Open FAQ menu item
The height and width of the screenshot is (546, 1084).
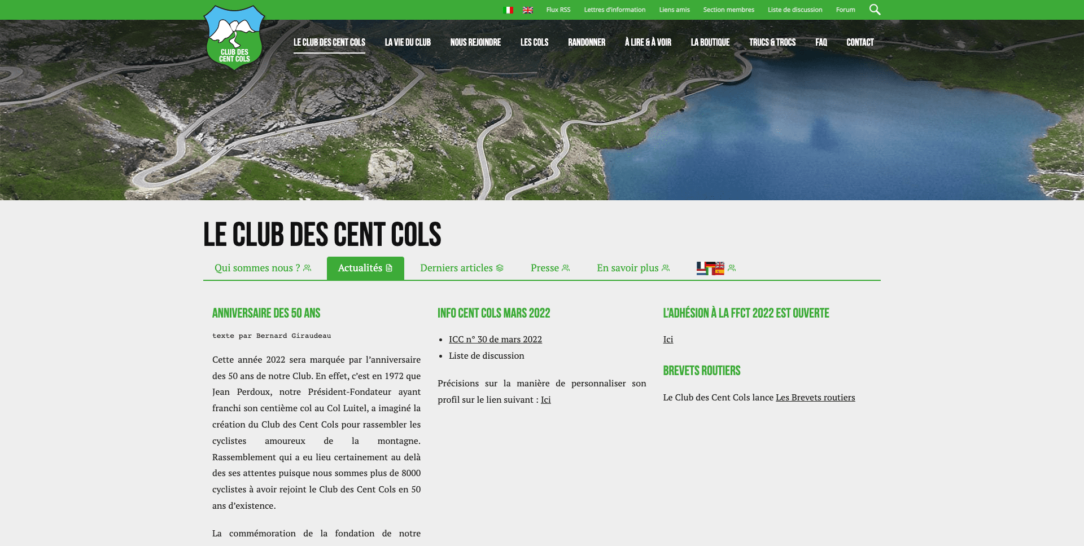(x=821, y=42)
